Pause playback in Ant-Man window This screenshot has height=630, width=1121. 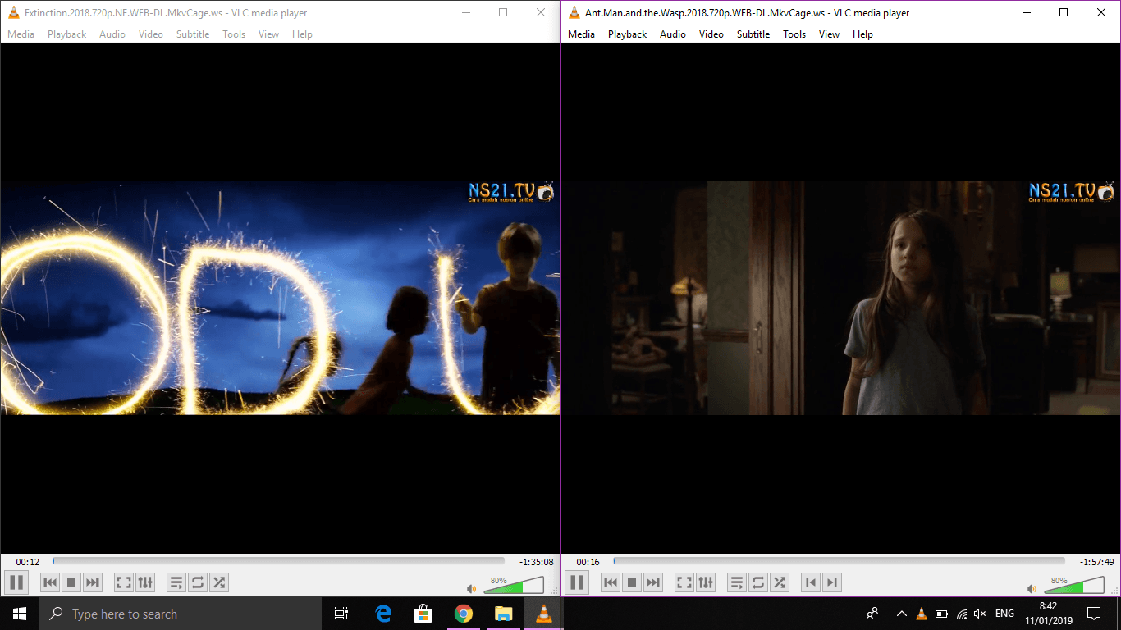[577, 582]
